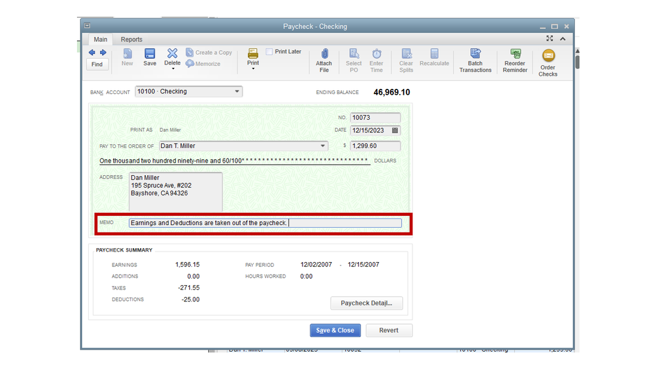Open Paycheck Detail

tap(366, 304)
